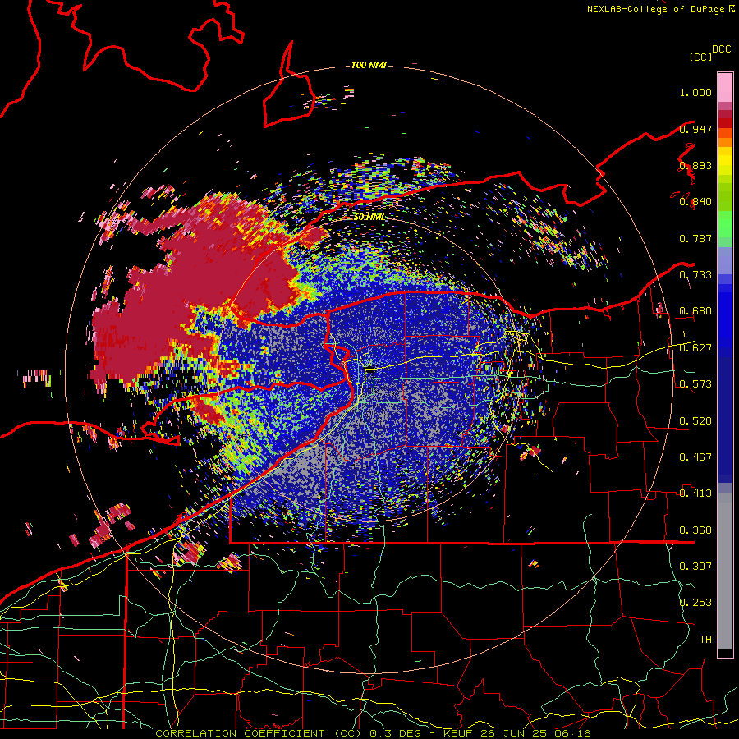This screenshot has height=739, width=739.
Task: Click the 0.253 scale value
Action: tap(695, 603)
